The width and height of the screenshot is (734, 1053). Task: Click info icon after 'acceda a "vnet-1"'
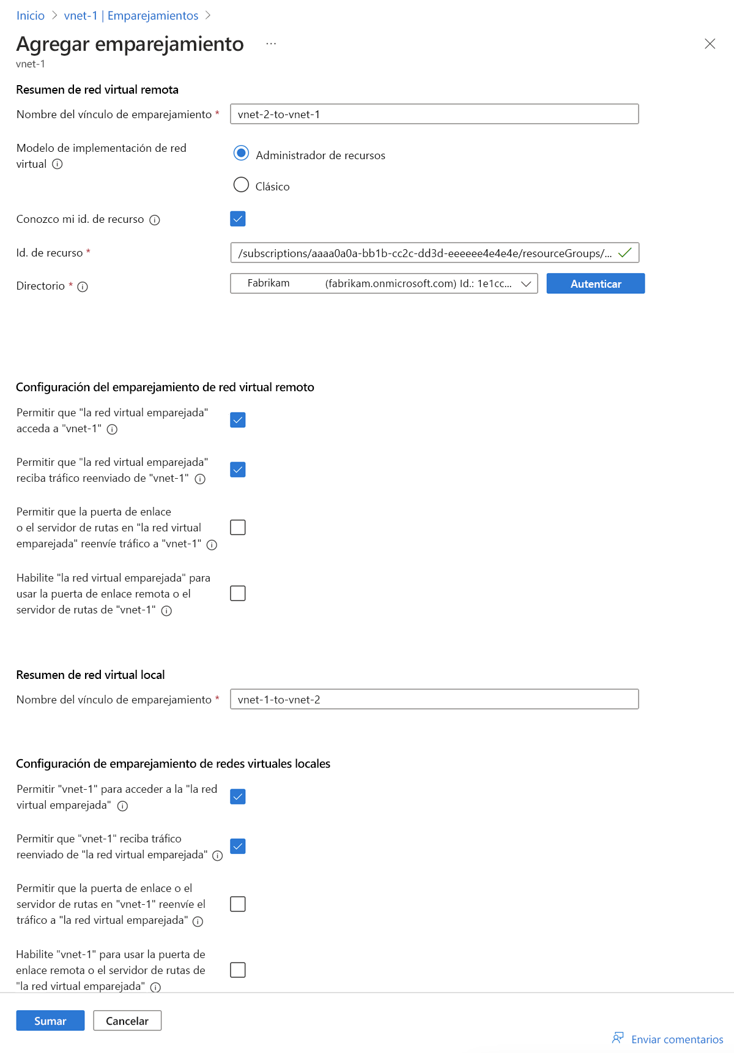pyautogui.click(x=112, y=429)
